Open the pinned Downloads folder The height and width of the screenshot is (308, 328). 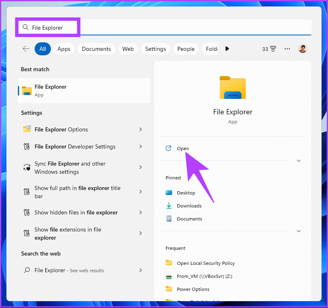click(189, 206)
